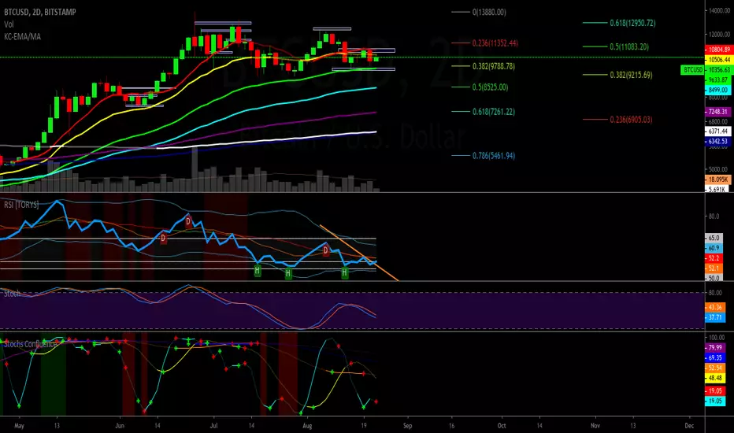Click the 14000.00 price scale label
This screenshot has height=433, width=734.
720,10
